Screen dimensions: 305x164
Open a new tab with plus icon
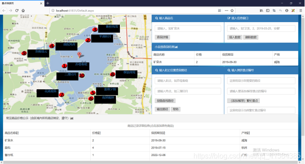(x=48, y=3)
